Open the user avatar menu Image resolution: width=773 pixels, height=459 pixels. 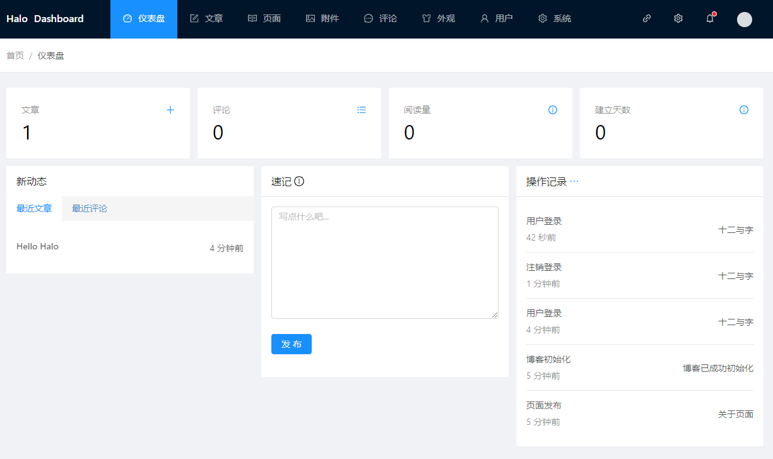tap(745, 20)
